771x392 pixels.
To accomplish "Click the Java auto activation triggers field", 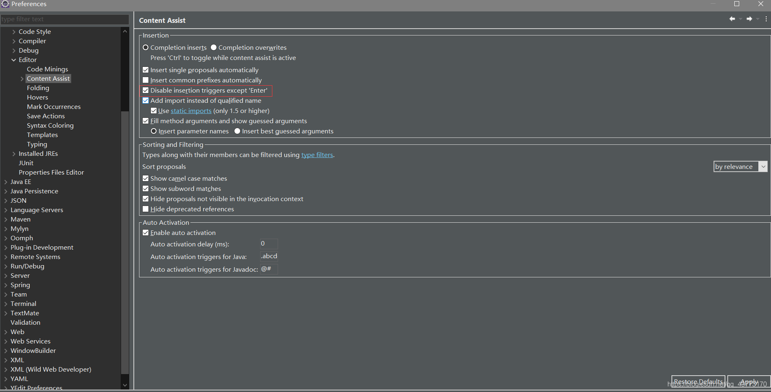I will [x=269, y=256].
